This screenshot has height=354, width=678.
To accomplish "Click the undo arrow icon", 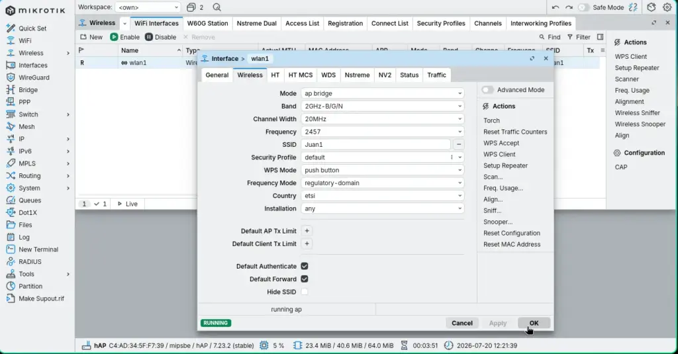I will pos(556,7).
